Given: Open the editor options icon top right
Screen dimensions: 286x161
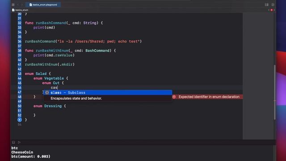Looking at the screenshot, I should pos(267,5).
